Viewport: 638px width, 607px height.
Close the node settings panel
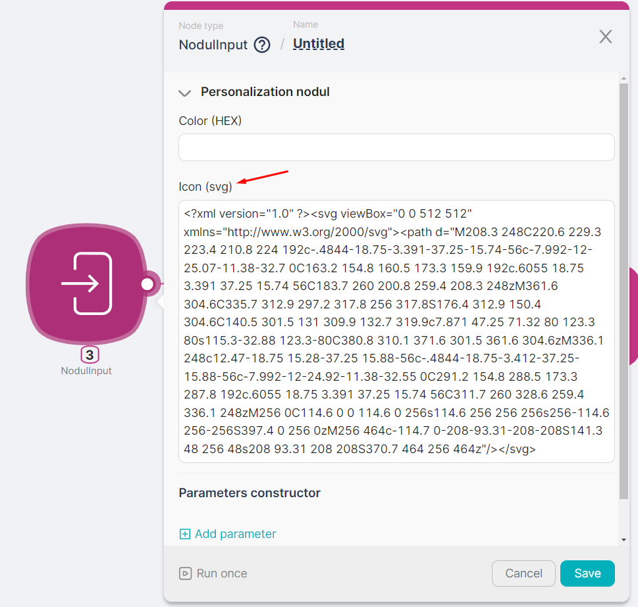(606, 37)
